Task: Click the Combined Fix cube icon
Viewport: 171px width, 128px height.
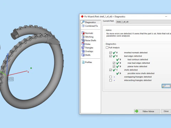Action: click(x=83, y=26)
